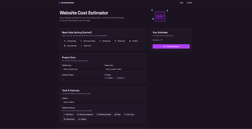This screenshot has height=129, width=252.
Task: Apply the Landing Page preset
Action: [70, 41]
